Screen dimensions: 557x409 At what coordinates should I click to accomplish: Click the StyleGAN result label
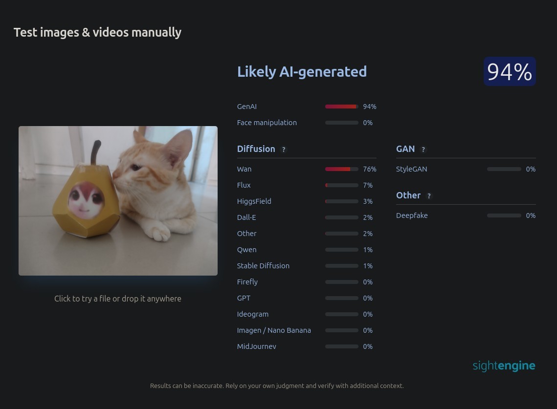tap(411, 169)
